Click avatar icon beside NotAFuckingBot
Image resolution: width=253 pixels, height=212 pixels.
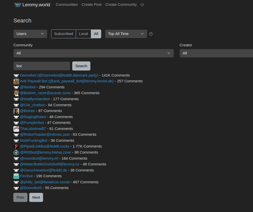(x=16, y=141)
